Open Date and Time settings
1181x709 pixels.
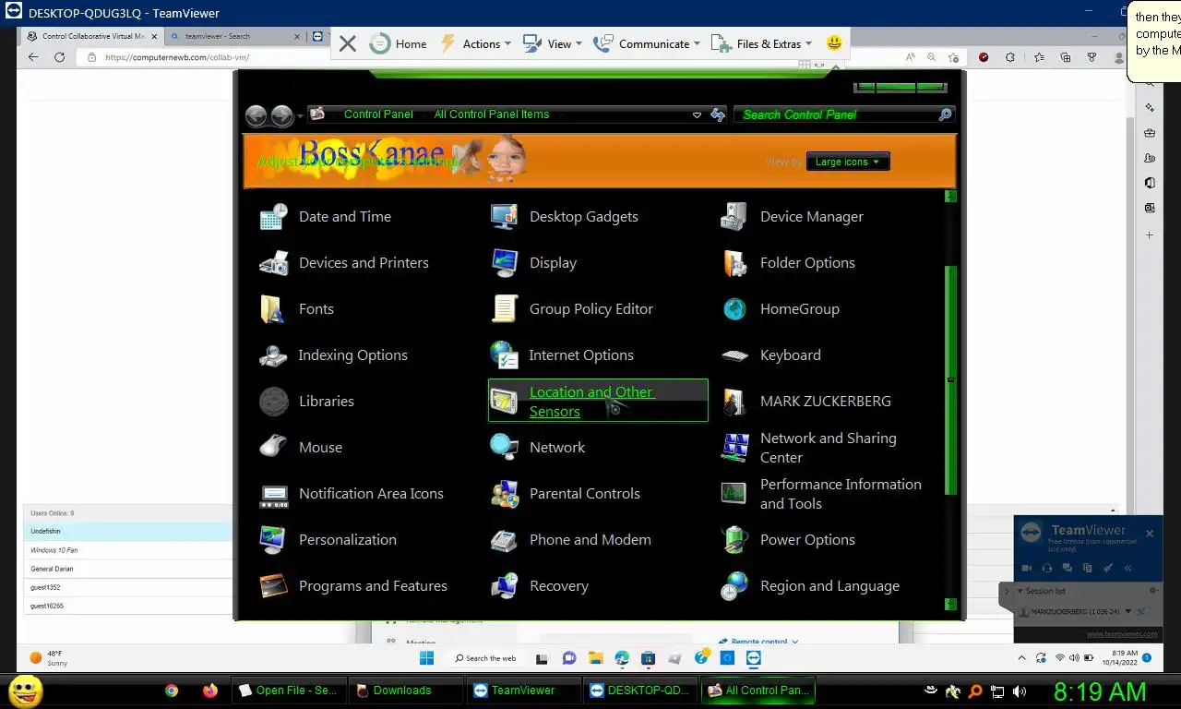click(x=326, y=217)
